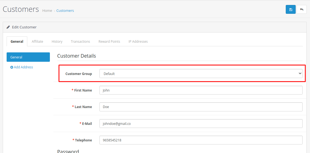Open the Reward Points tab
Screen dimensions: 310x153
point(109,42)
